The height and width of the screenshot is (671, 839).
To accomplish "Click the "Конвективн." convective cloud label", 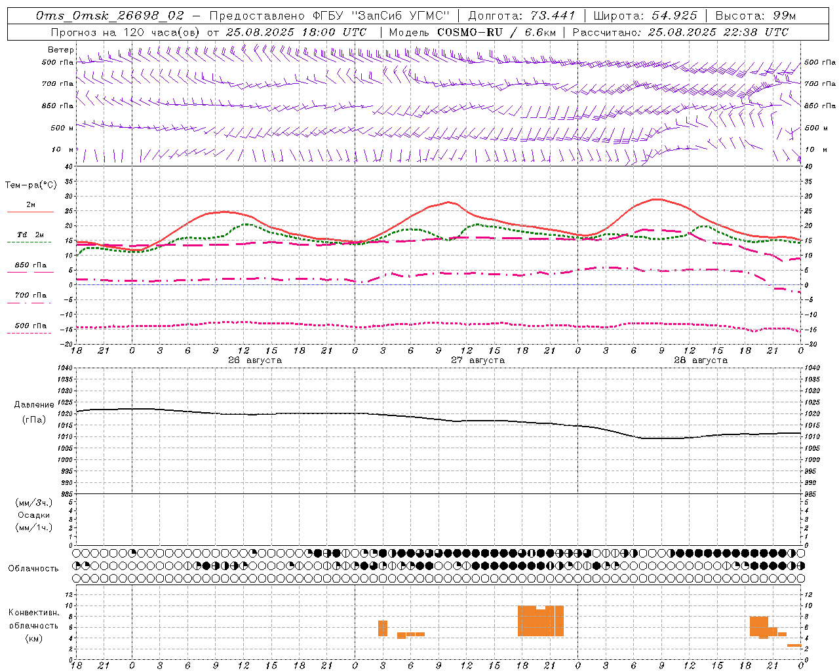I will pyautogui.click(x=34, y=613).
